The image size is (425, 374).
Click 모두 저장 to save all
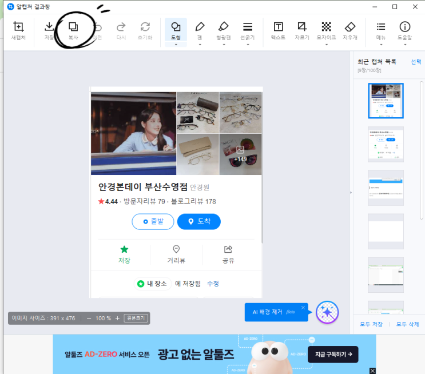point(371,324)
